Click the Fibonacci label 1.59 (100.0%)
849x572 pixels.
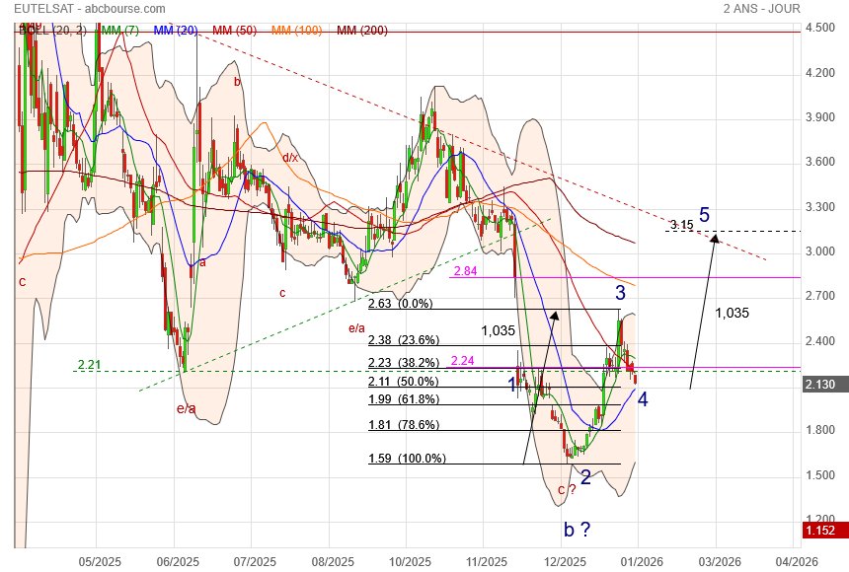[x=407, y=459]
